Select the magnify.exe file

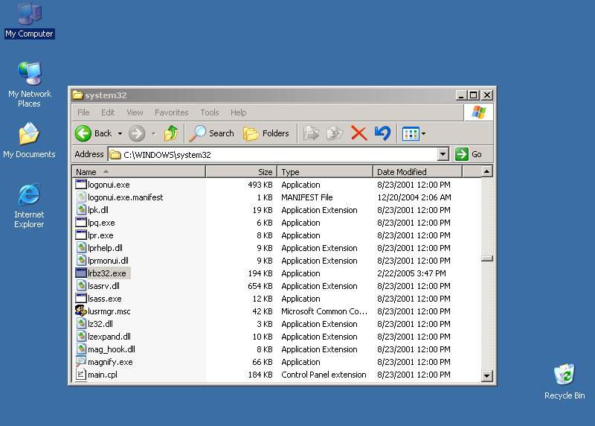pos(110,362)
